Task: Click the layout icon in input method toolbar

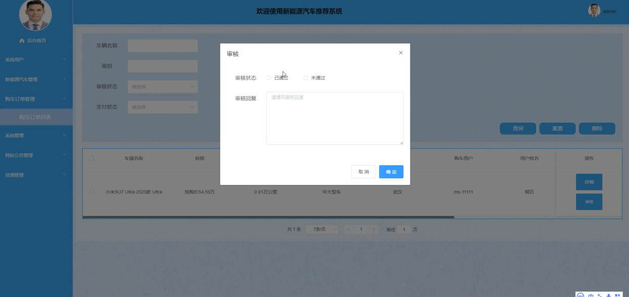Action: click(x=618, y=294)
